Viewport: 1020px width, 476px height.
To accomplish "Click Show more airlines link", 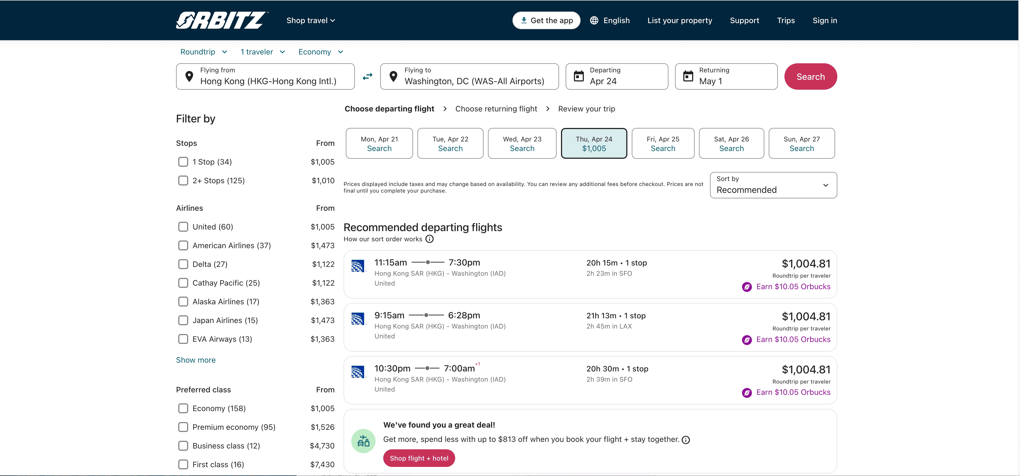I will tap(196, 360).
